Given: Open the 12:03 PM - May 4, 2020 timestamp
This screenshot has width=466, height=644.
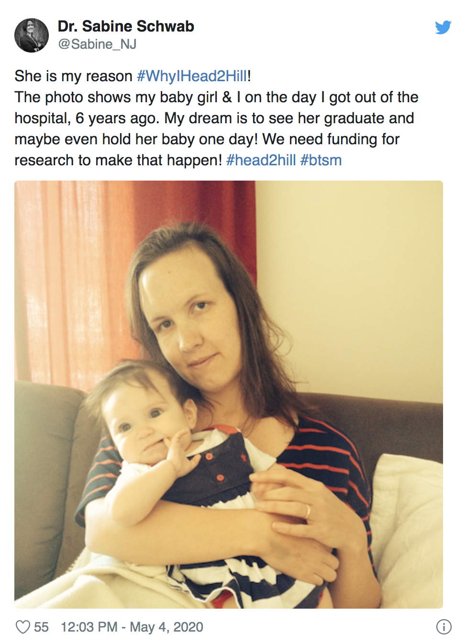Looking at the screenshot, I should click(x=132, y=627).
